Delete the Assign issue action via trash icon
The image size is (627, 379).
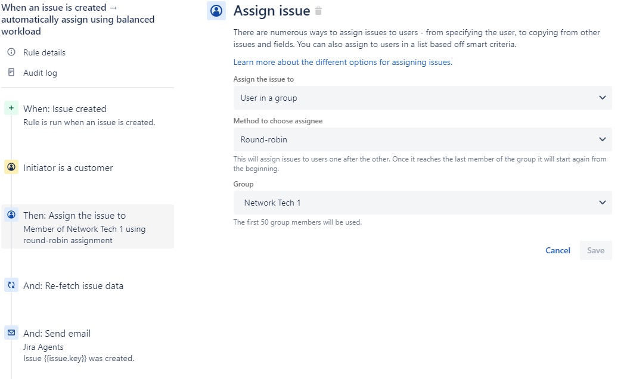click(318, 11)
